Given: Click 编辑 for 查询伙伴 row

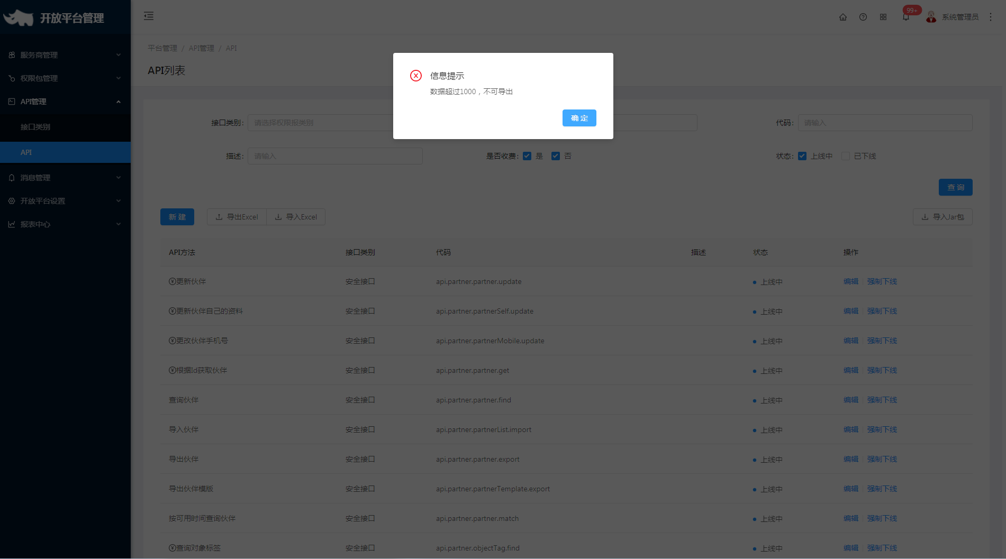Looking at the screenshot, I should pyautogui.click(x=851, y=400).
